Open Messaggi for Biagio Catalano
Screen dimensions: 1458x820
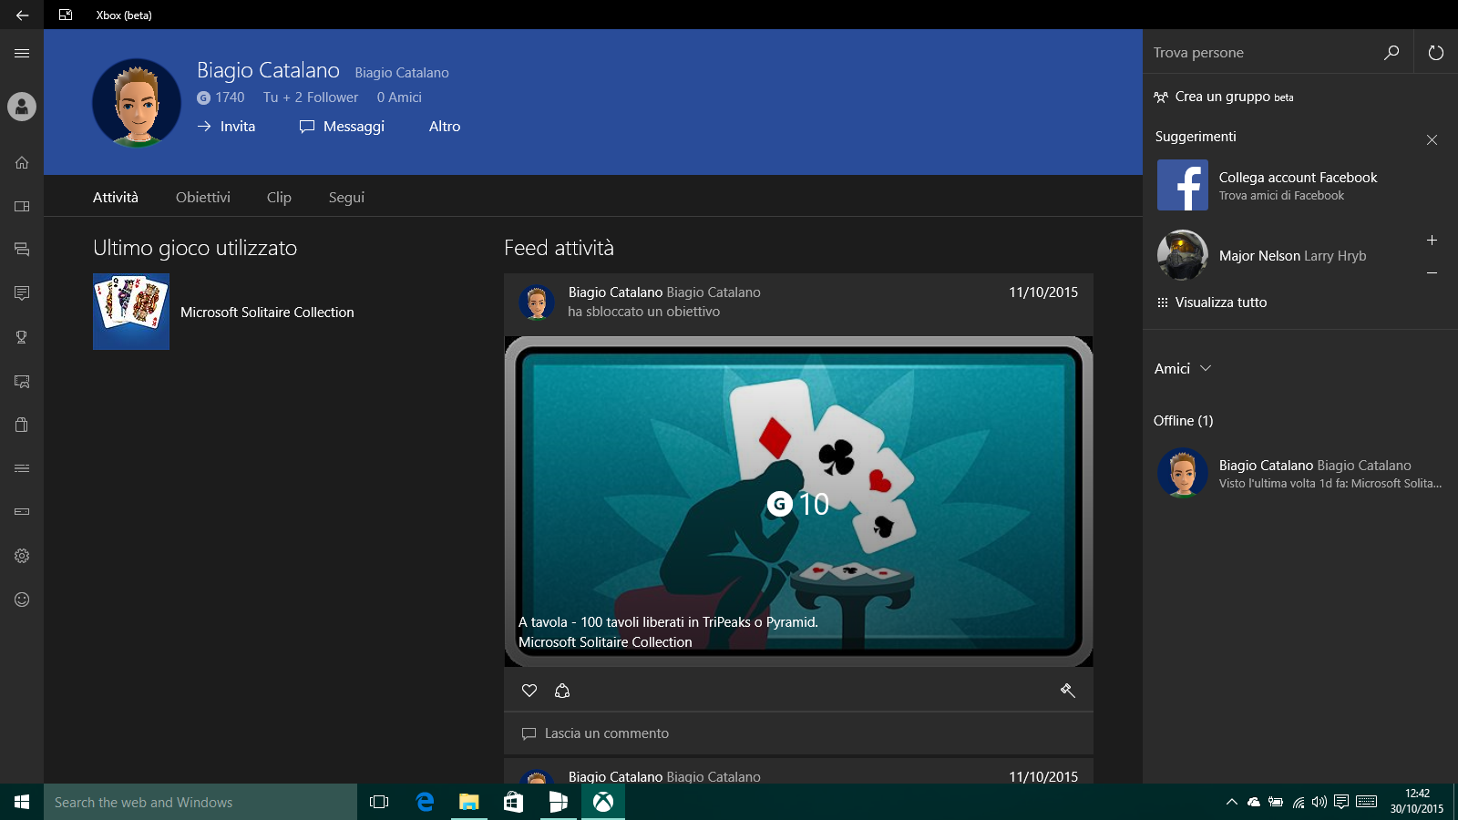pos(342,127)
